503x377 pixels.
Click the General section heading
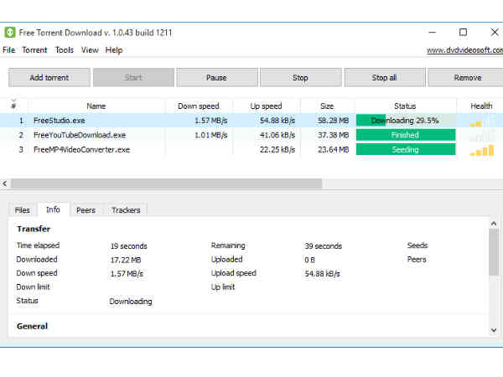(32, 327)
